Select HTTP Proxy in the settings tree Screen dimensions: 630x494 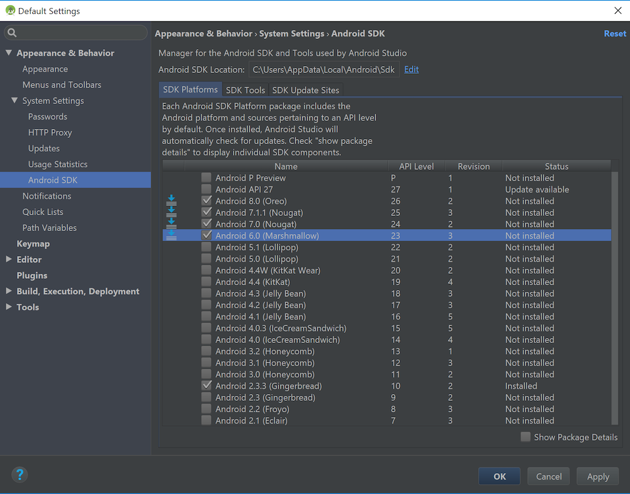[50, 133]
